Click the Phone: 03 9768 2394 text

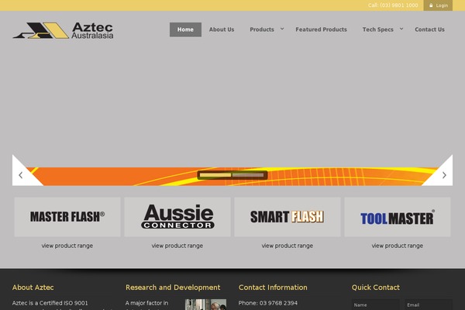(x=268, y=303)
